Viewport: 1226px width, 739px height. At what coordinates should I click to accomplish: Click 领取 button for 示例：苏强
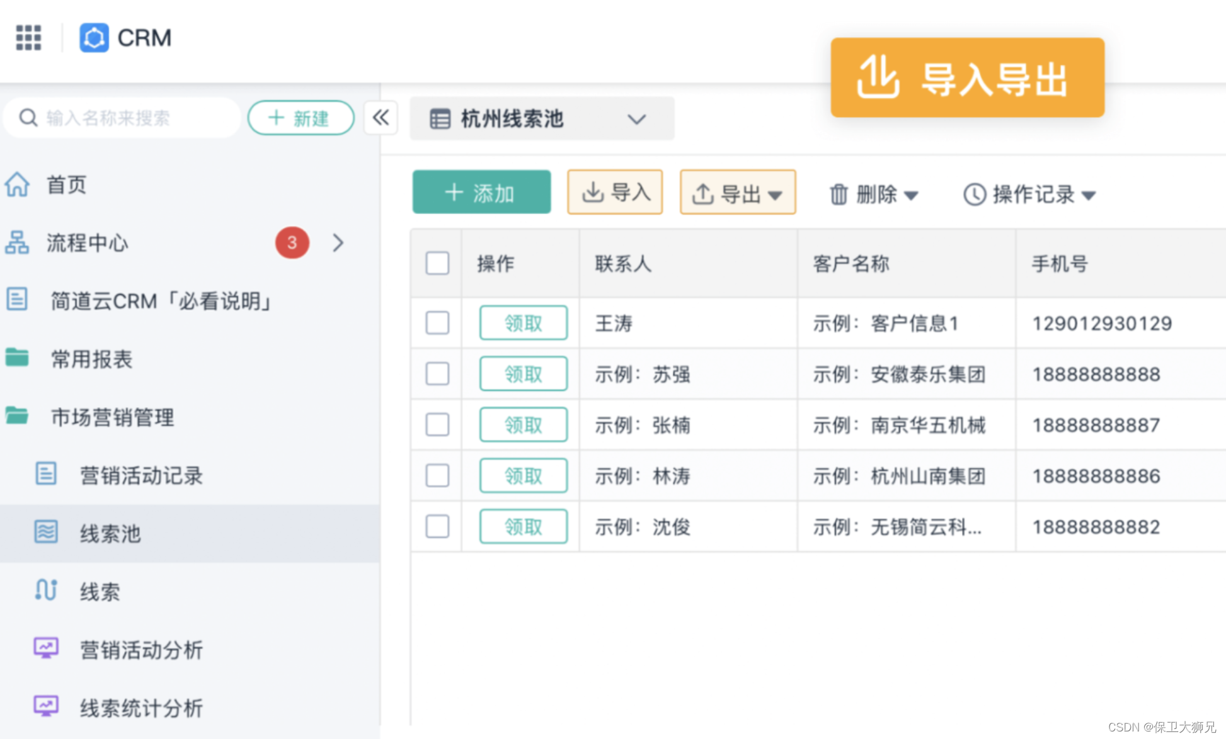(x=523, y=375)
